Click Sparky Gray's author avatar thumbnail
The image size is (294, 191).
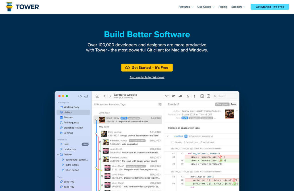pyautogui.click(x=229, y=114)
